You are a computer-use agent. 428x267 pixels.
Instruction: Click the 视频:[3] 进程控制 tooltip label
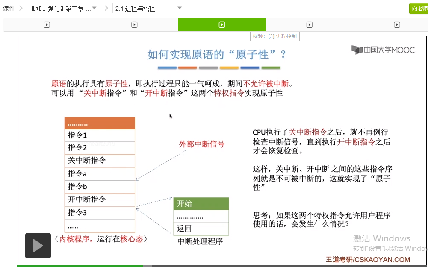275,36
